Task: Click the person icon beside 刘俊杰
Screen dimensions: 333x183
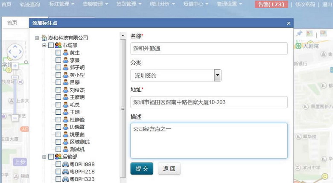Action: tap(65, 90)
